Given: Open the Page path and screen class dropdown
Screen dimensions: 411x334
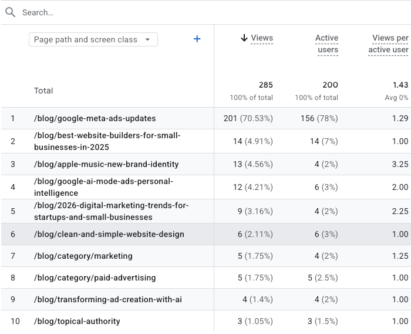Looking at the screenshot, I should [x=93, y=39].
